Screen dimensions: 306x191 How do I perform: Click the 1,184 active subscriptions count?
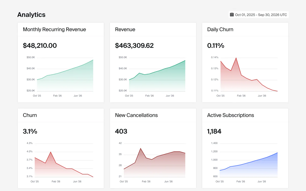tap(214, 131)
